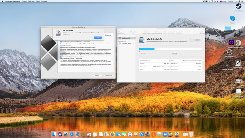Open the 'Справка' menu
Image resolution: width=245 pixels, height=138 pixels.
[44, 1]
